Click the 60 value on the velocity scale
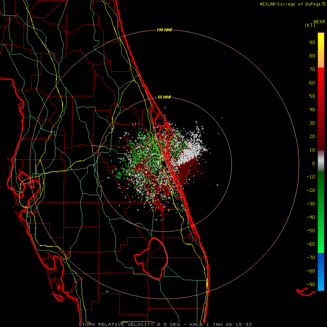Screen dimensions: 327x327 coord(312,83)
